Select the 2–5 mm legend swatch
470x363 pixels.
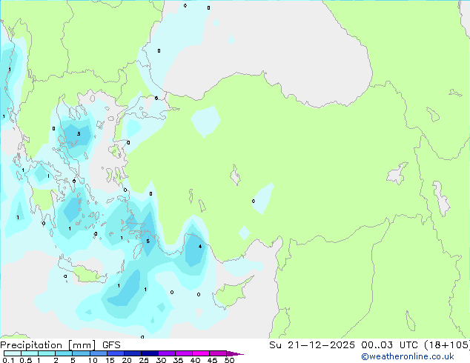[x=64, y=353]
